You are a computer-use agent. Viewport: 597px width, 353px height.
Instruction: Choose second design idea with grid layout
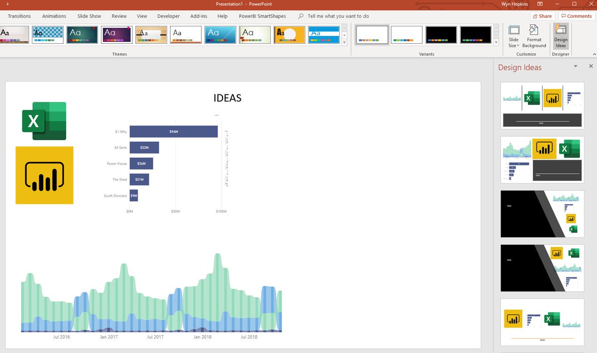[x=542, y=159]
